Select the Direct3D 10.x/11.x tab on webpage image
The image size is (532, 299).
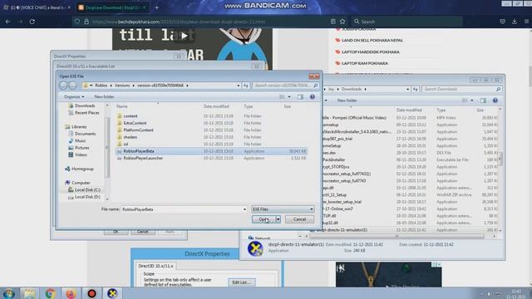click(x=155, y=266)
